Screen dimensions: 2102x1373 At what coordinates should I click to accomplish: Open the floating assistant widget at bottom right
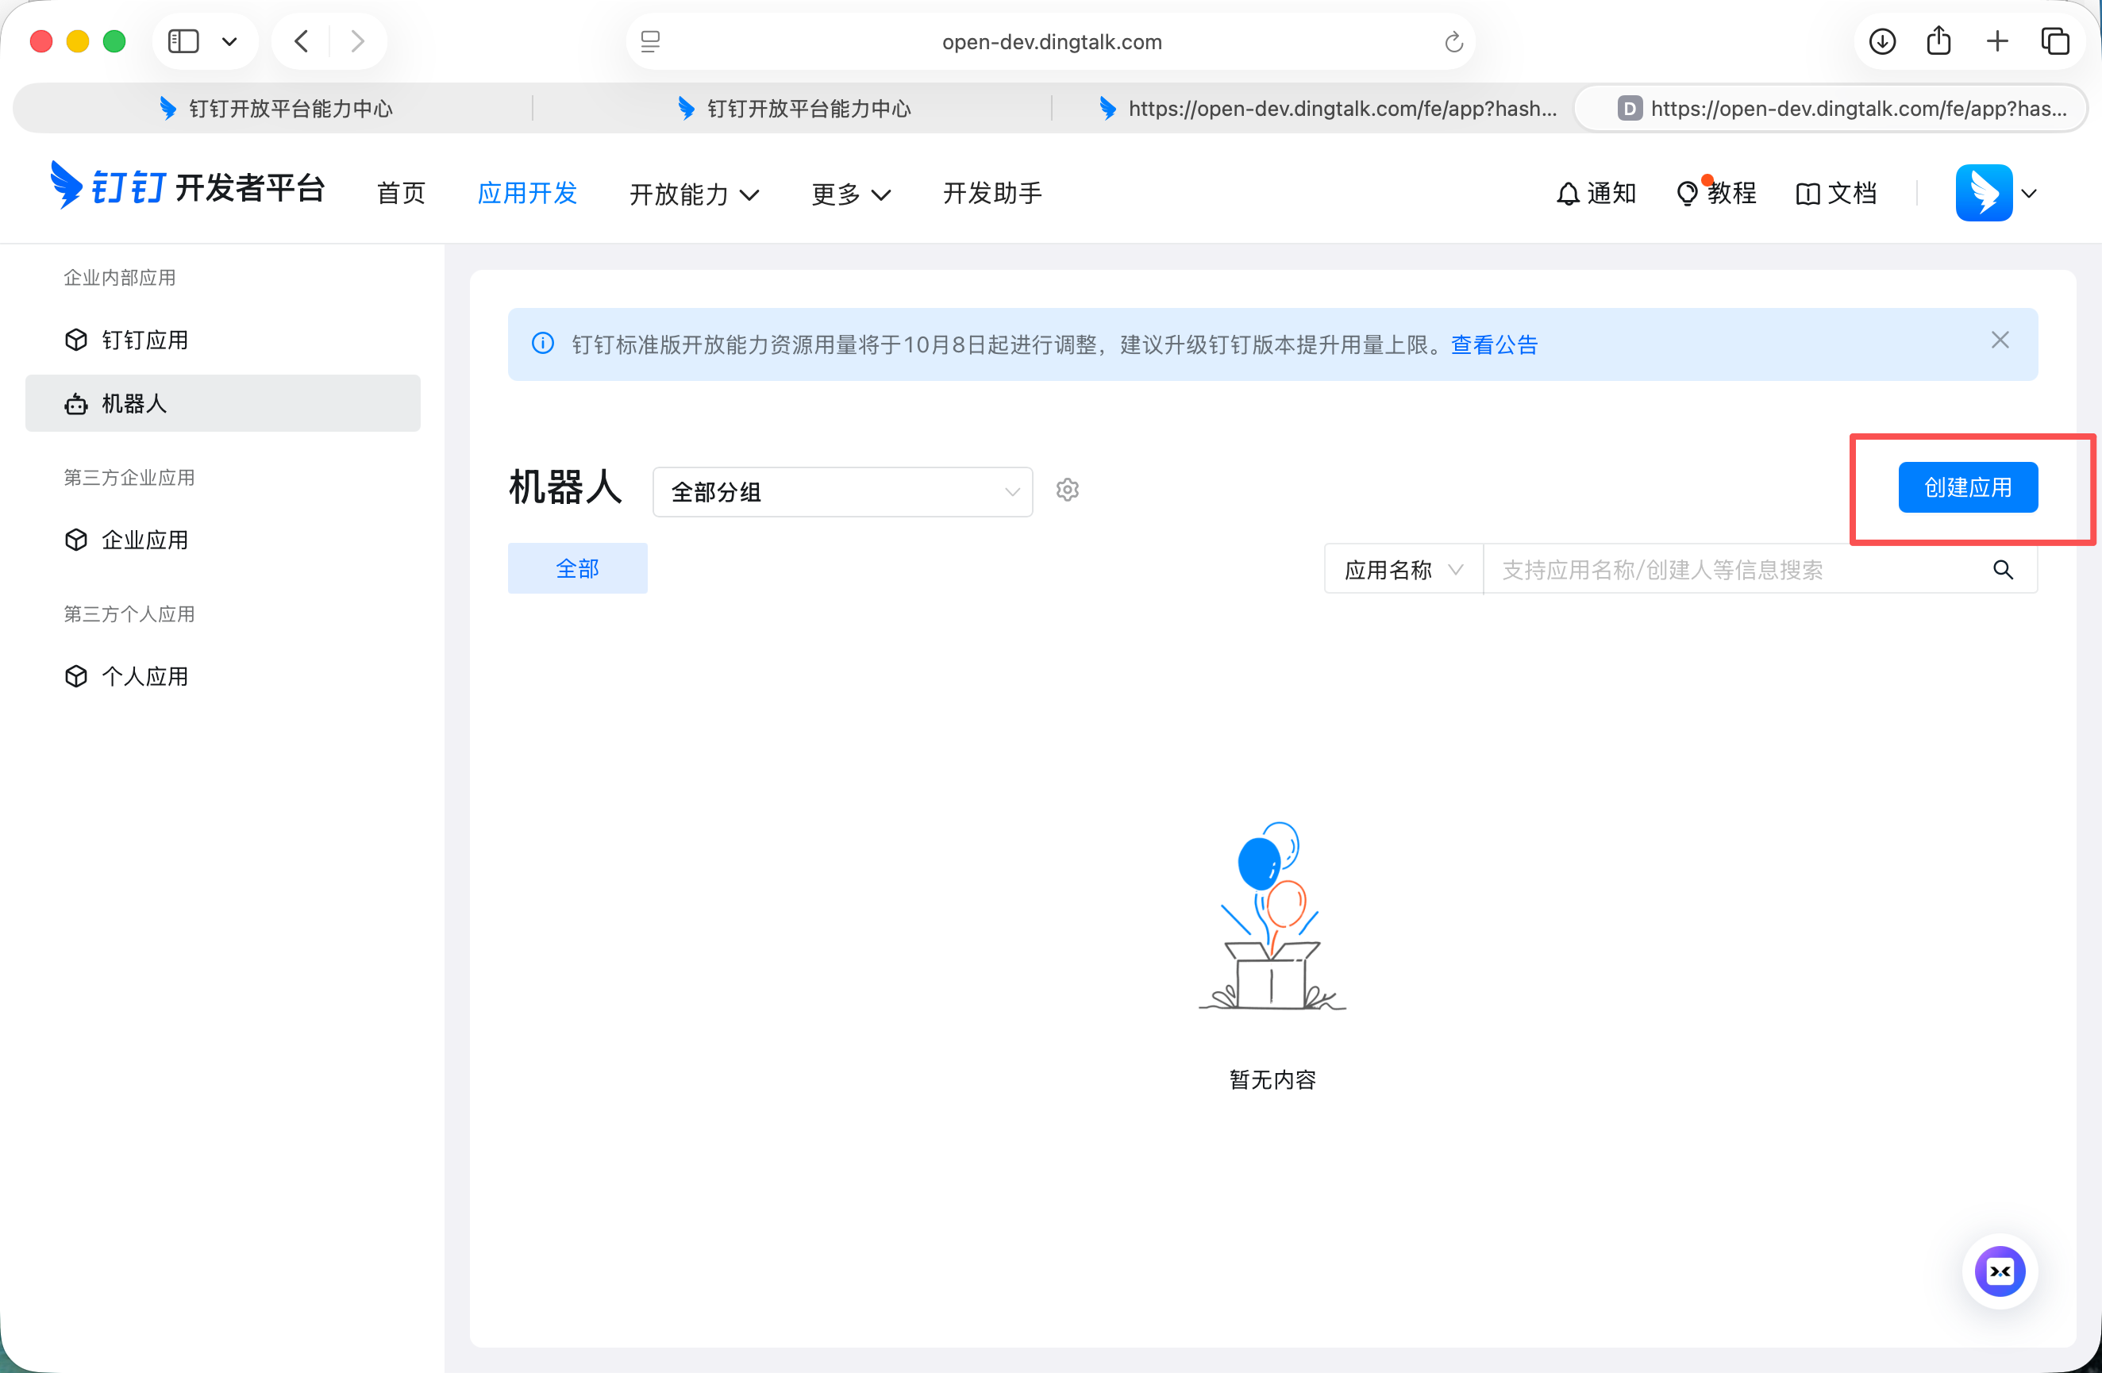(2000, 1271)
